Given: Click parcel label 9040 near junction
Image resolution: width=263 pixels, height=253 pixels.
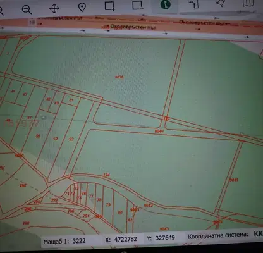Looking at the screenshot, I should pyautogui.click(x=159, y=131).
